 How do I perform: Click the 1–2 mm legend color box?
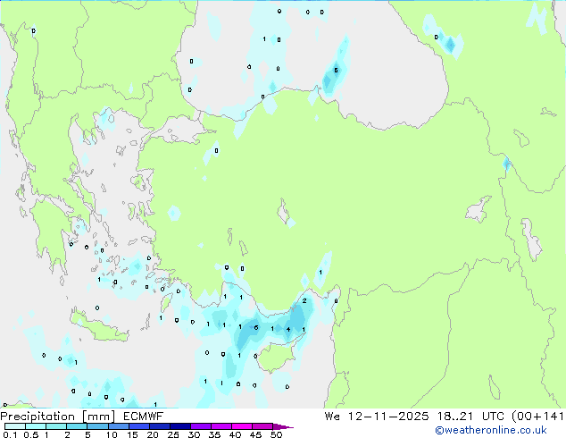coord(56,426)
